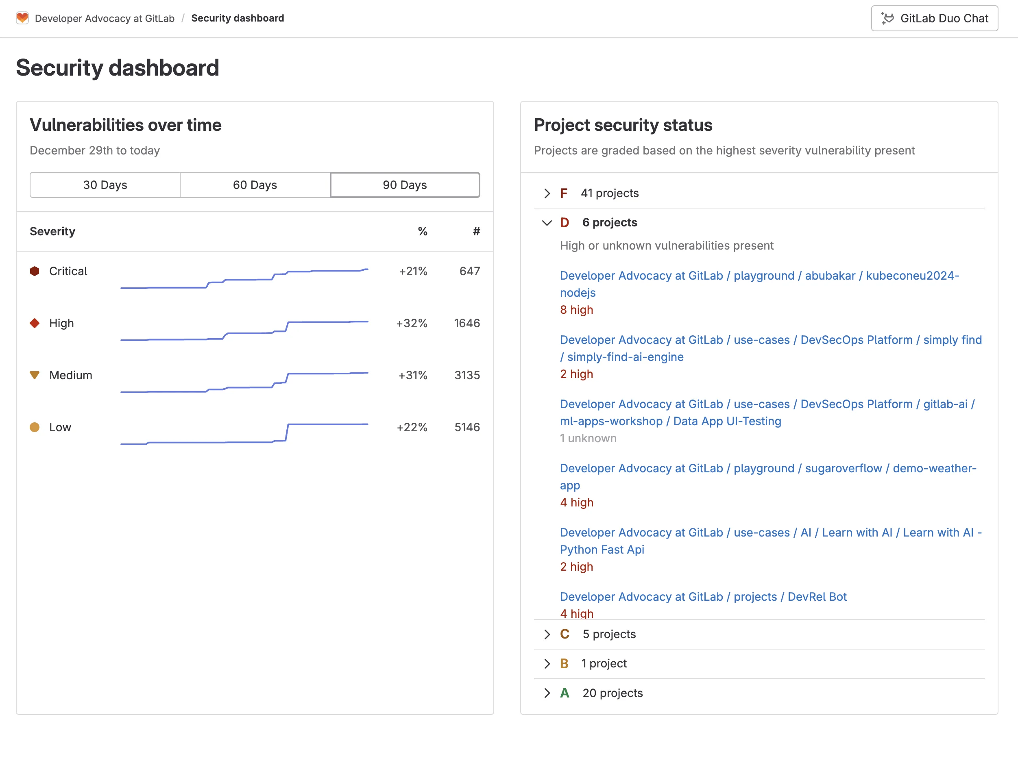Collapse the D grade 6 projects group
1018x767 pixels.
(547, 223)
